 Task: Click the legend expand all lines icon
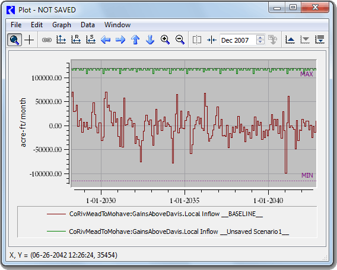320,40
